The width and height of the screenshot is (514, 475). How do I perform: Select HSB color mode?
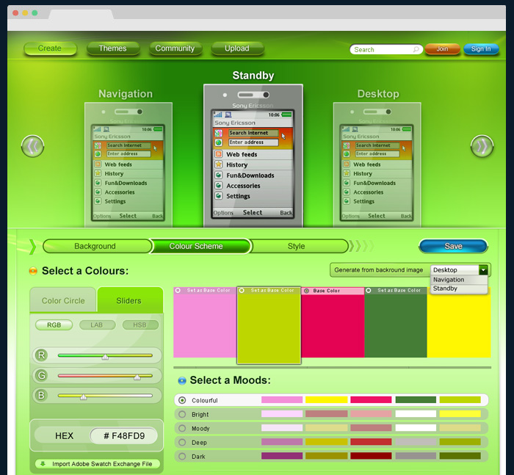coord(140,324)
